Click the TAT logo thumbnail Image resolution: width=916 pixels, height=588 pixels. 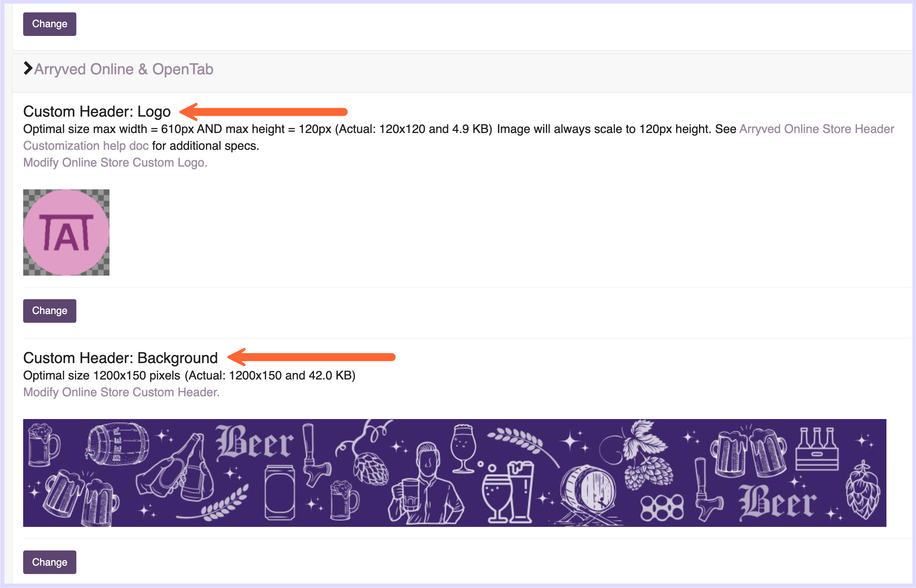point(66,232)
